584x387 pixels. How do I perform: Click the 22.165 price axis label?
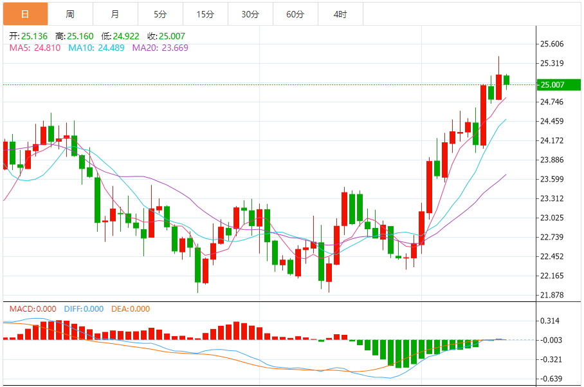point(552,276)
